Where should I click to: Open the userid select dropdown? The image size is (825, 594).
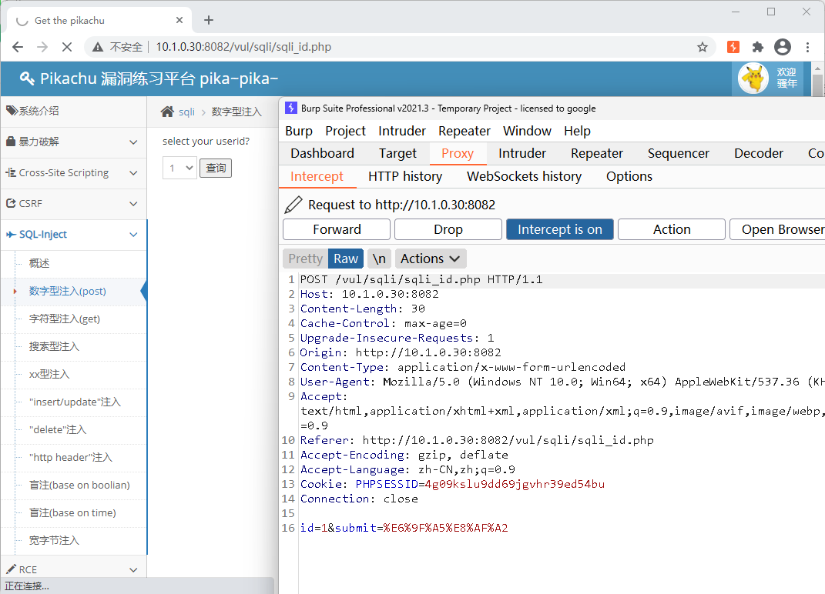(x=179, y=168)
